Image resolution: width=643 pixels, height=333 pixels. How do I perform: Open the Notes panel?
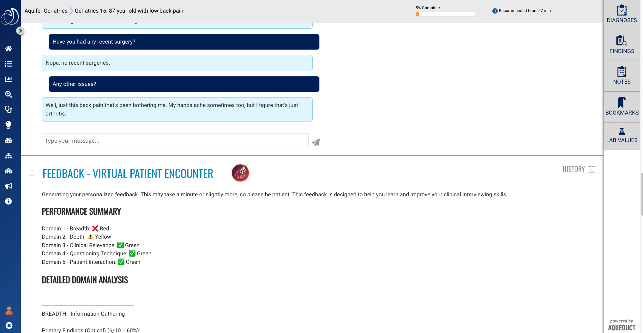(622, 76)
